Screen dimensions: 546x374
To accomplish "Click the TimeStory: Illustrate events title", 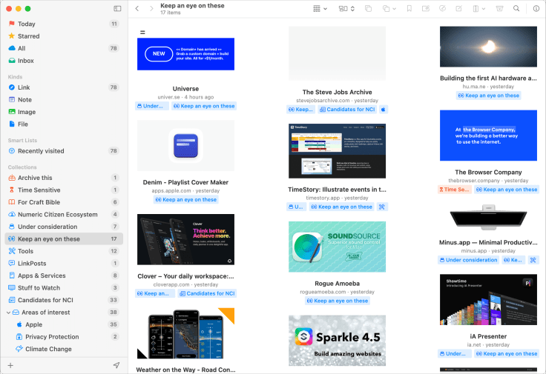I will (337, 190).
